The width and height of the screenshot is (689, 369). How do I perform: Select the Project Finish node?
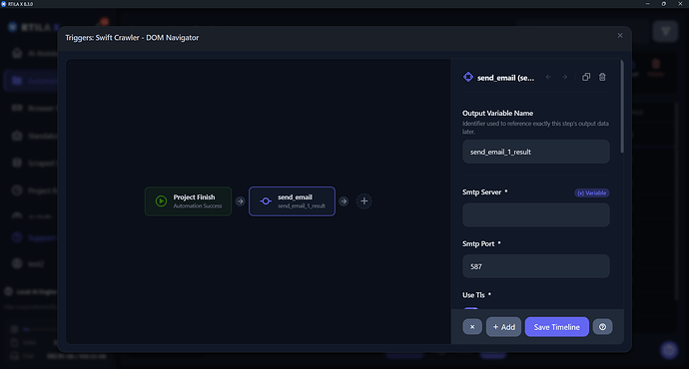click(188, 201)
